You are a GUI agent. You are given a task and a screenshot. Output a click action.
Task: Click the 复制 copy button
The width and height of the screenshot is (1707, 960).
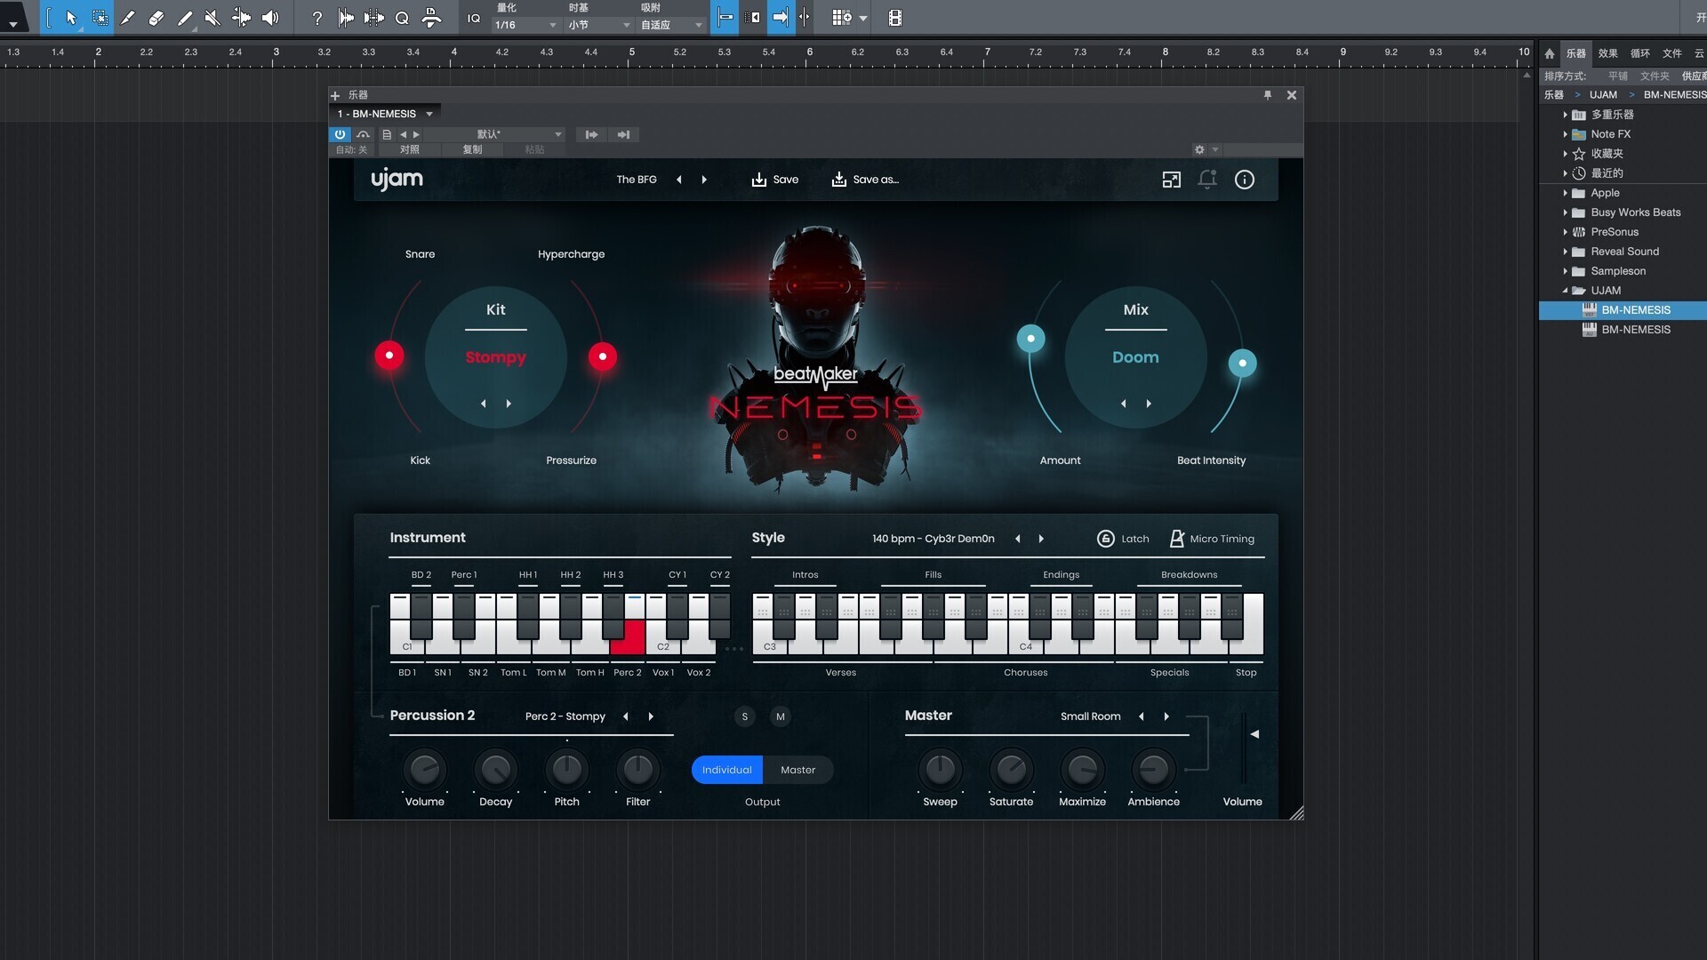coord(472,150)
